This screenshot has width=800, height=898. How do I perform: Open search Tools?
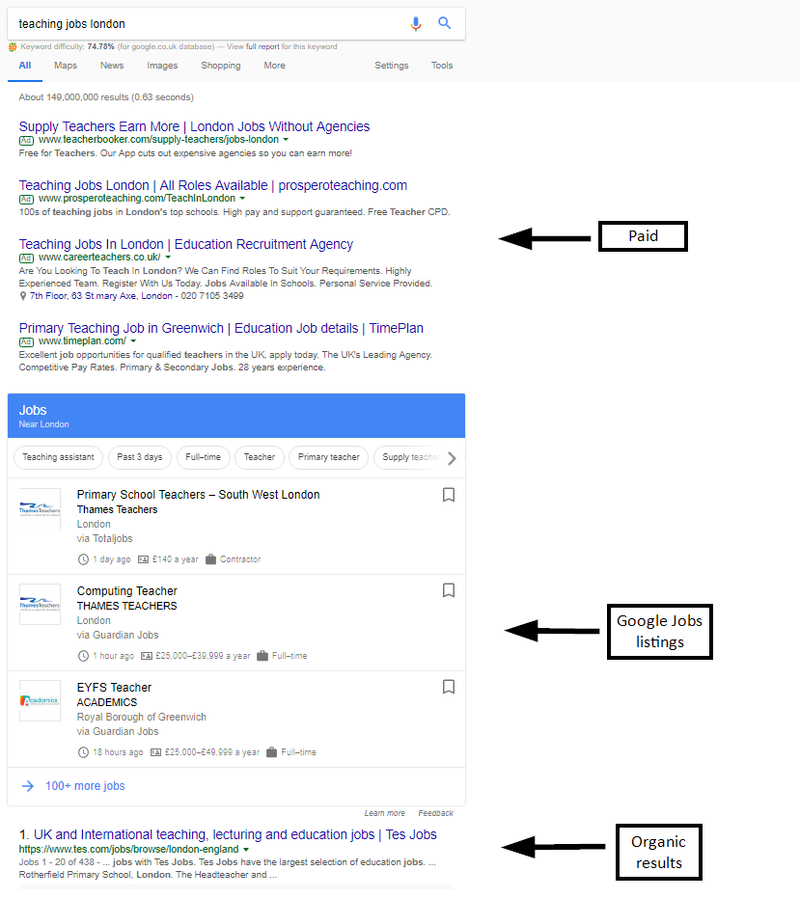coord(442,66)
